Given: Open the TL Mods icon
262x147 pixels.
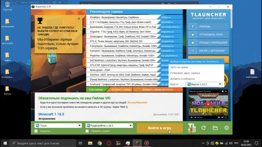Looking at the screenshot, I should coord(192,128).
